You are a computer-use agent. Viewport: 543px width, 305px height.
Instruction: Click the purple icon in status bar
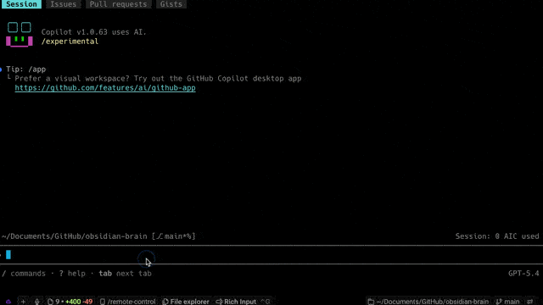8,302
